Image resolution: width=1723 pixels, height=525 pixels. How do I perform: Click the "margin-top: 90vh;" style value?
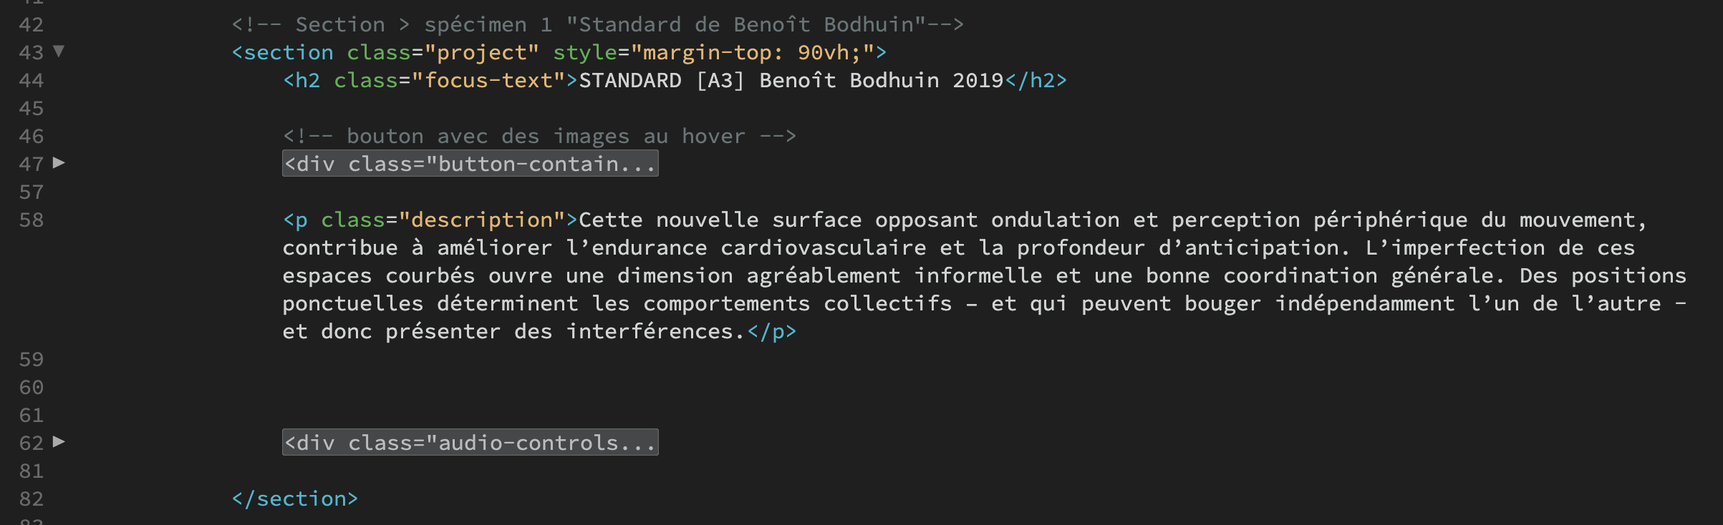point(752,53)
